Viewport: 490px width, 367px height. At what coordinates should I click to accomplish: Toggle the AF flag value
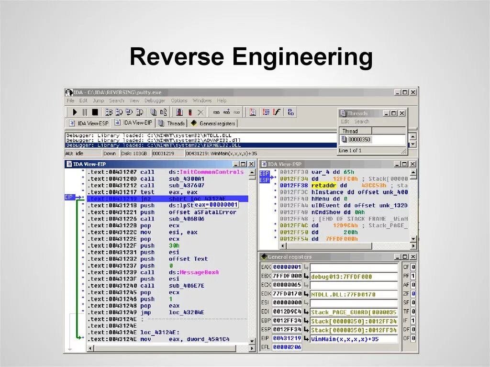point(413,285)
